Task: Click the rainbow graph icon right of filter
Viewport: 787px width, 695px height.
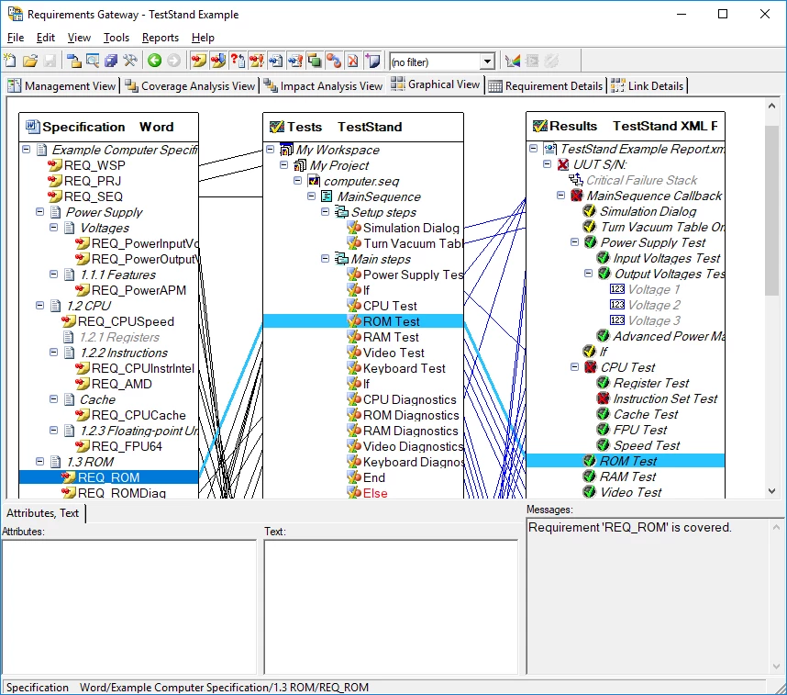Action: coord(513,61)
